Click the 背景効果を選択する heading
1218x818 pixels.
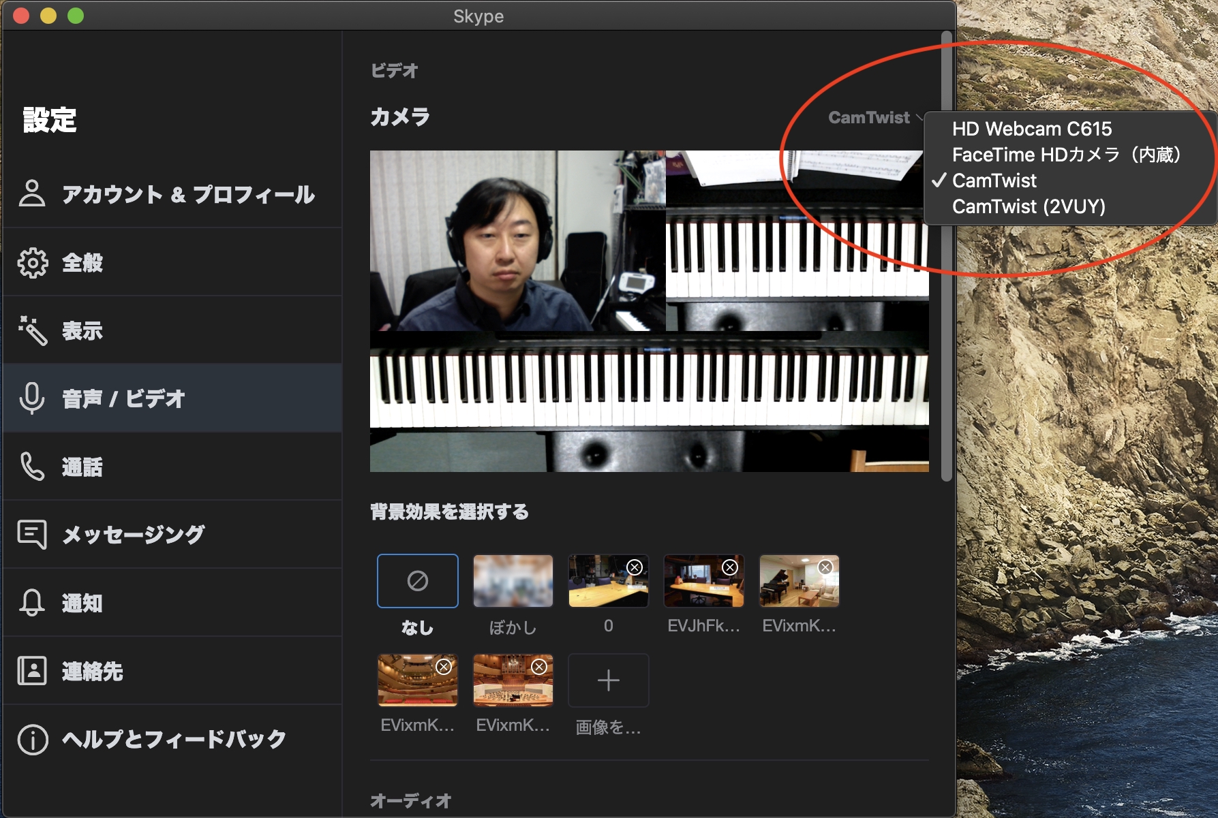coord(449,512)
